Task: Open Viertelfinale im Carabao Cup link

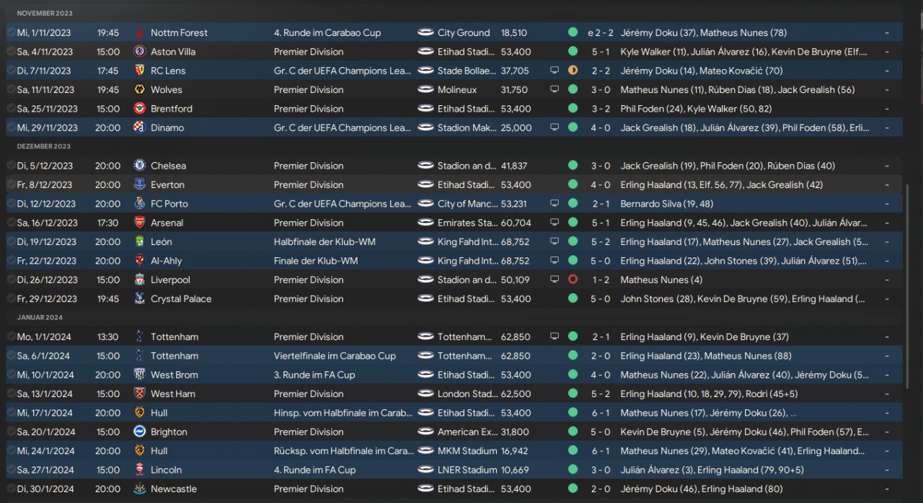Action: click(x=335, y=356)
